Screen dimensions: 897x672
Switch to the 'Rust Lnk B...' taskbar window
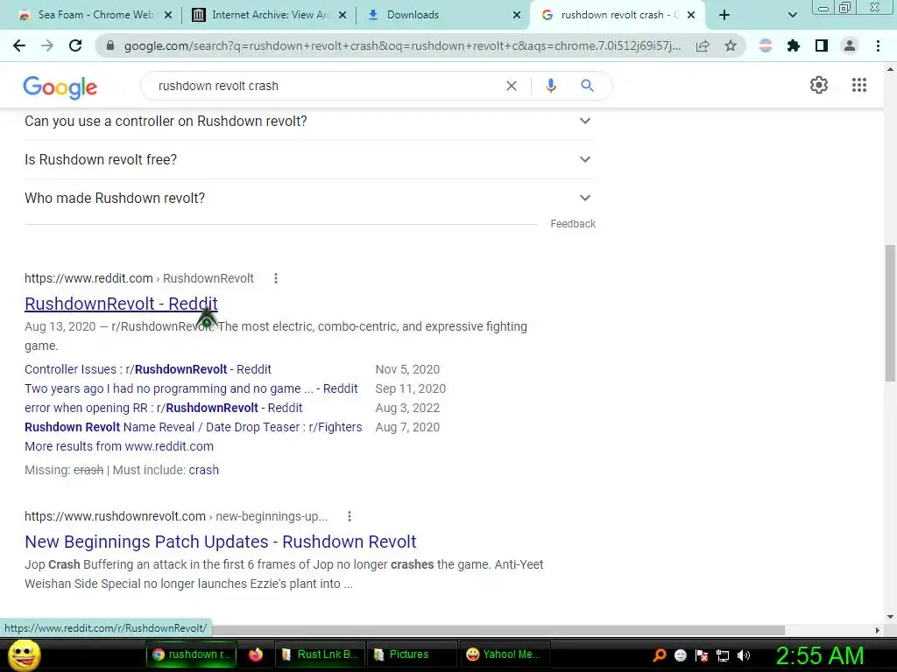(319, 654)
